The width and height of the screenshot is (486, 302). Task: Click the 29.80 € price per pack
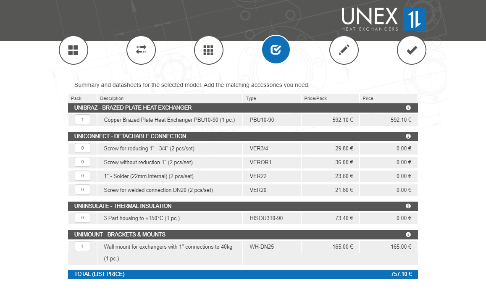pyautogui.click(x=344, y=149)
